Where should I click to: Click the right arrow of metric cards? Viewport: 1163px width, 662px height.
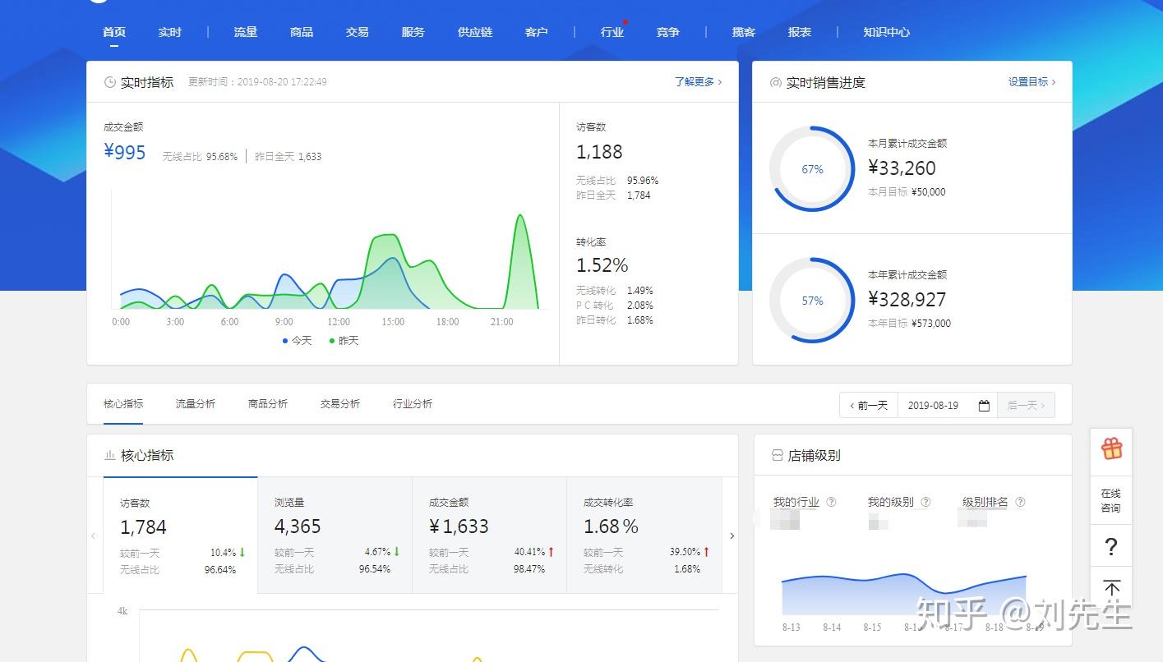tap(731, 536)
